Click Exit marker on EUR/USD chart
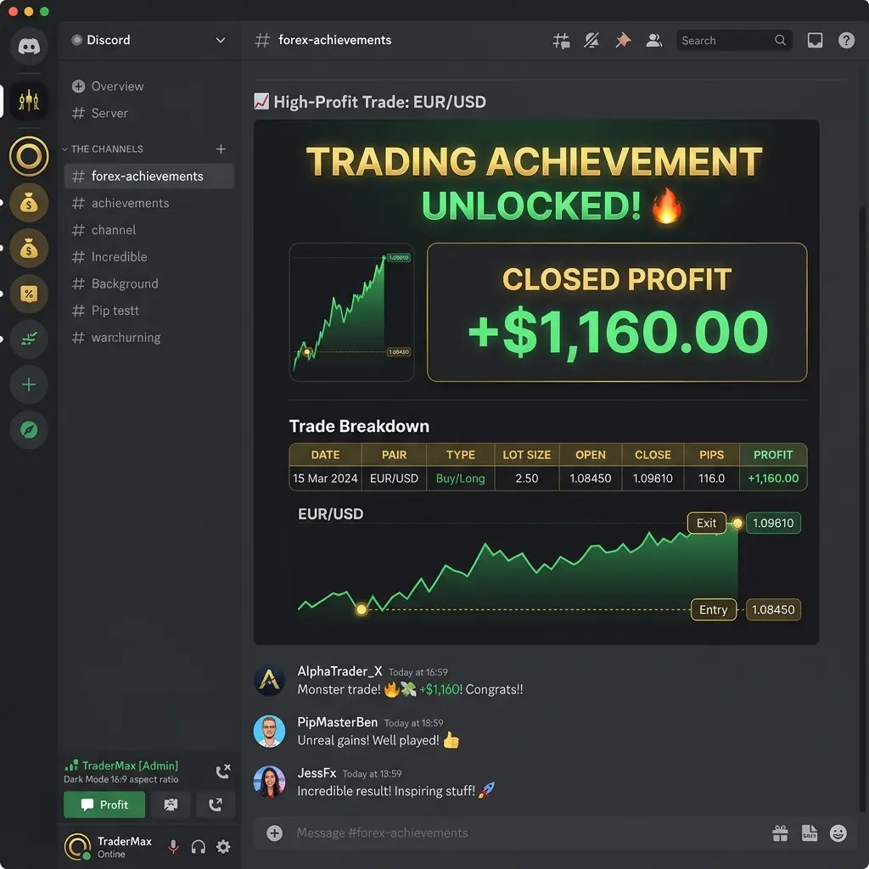 pyautogui.click(x=707, y=523)
